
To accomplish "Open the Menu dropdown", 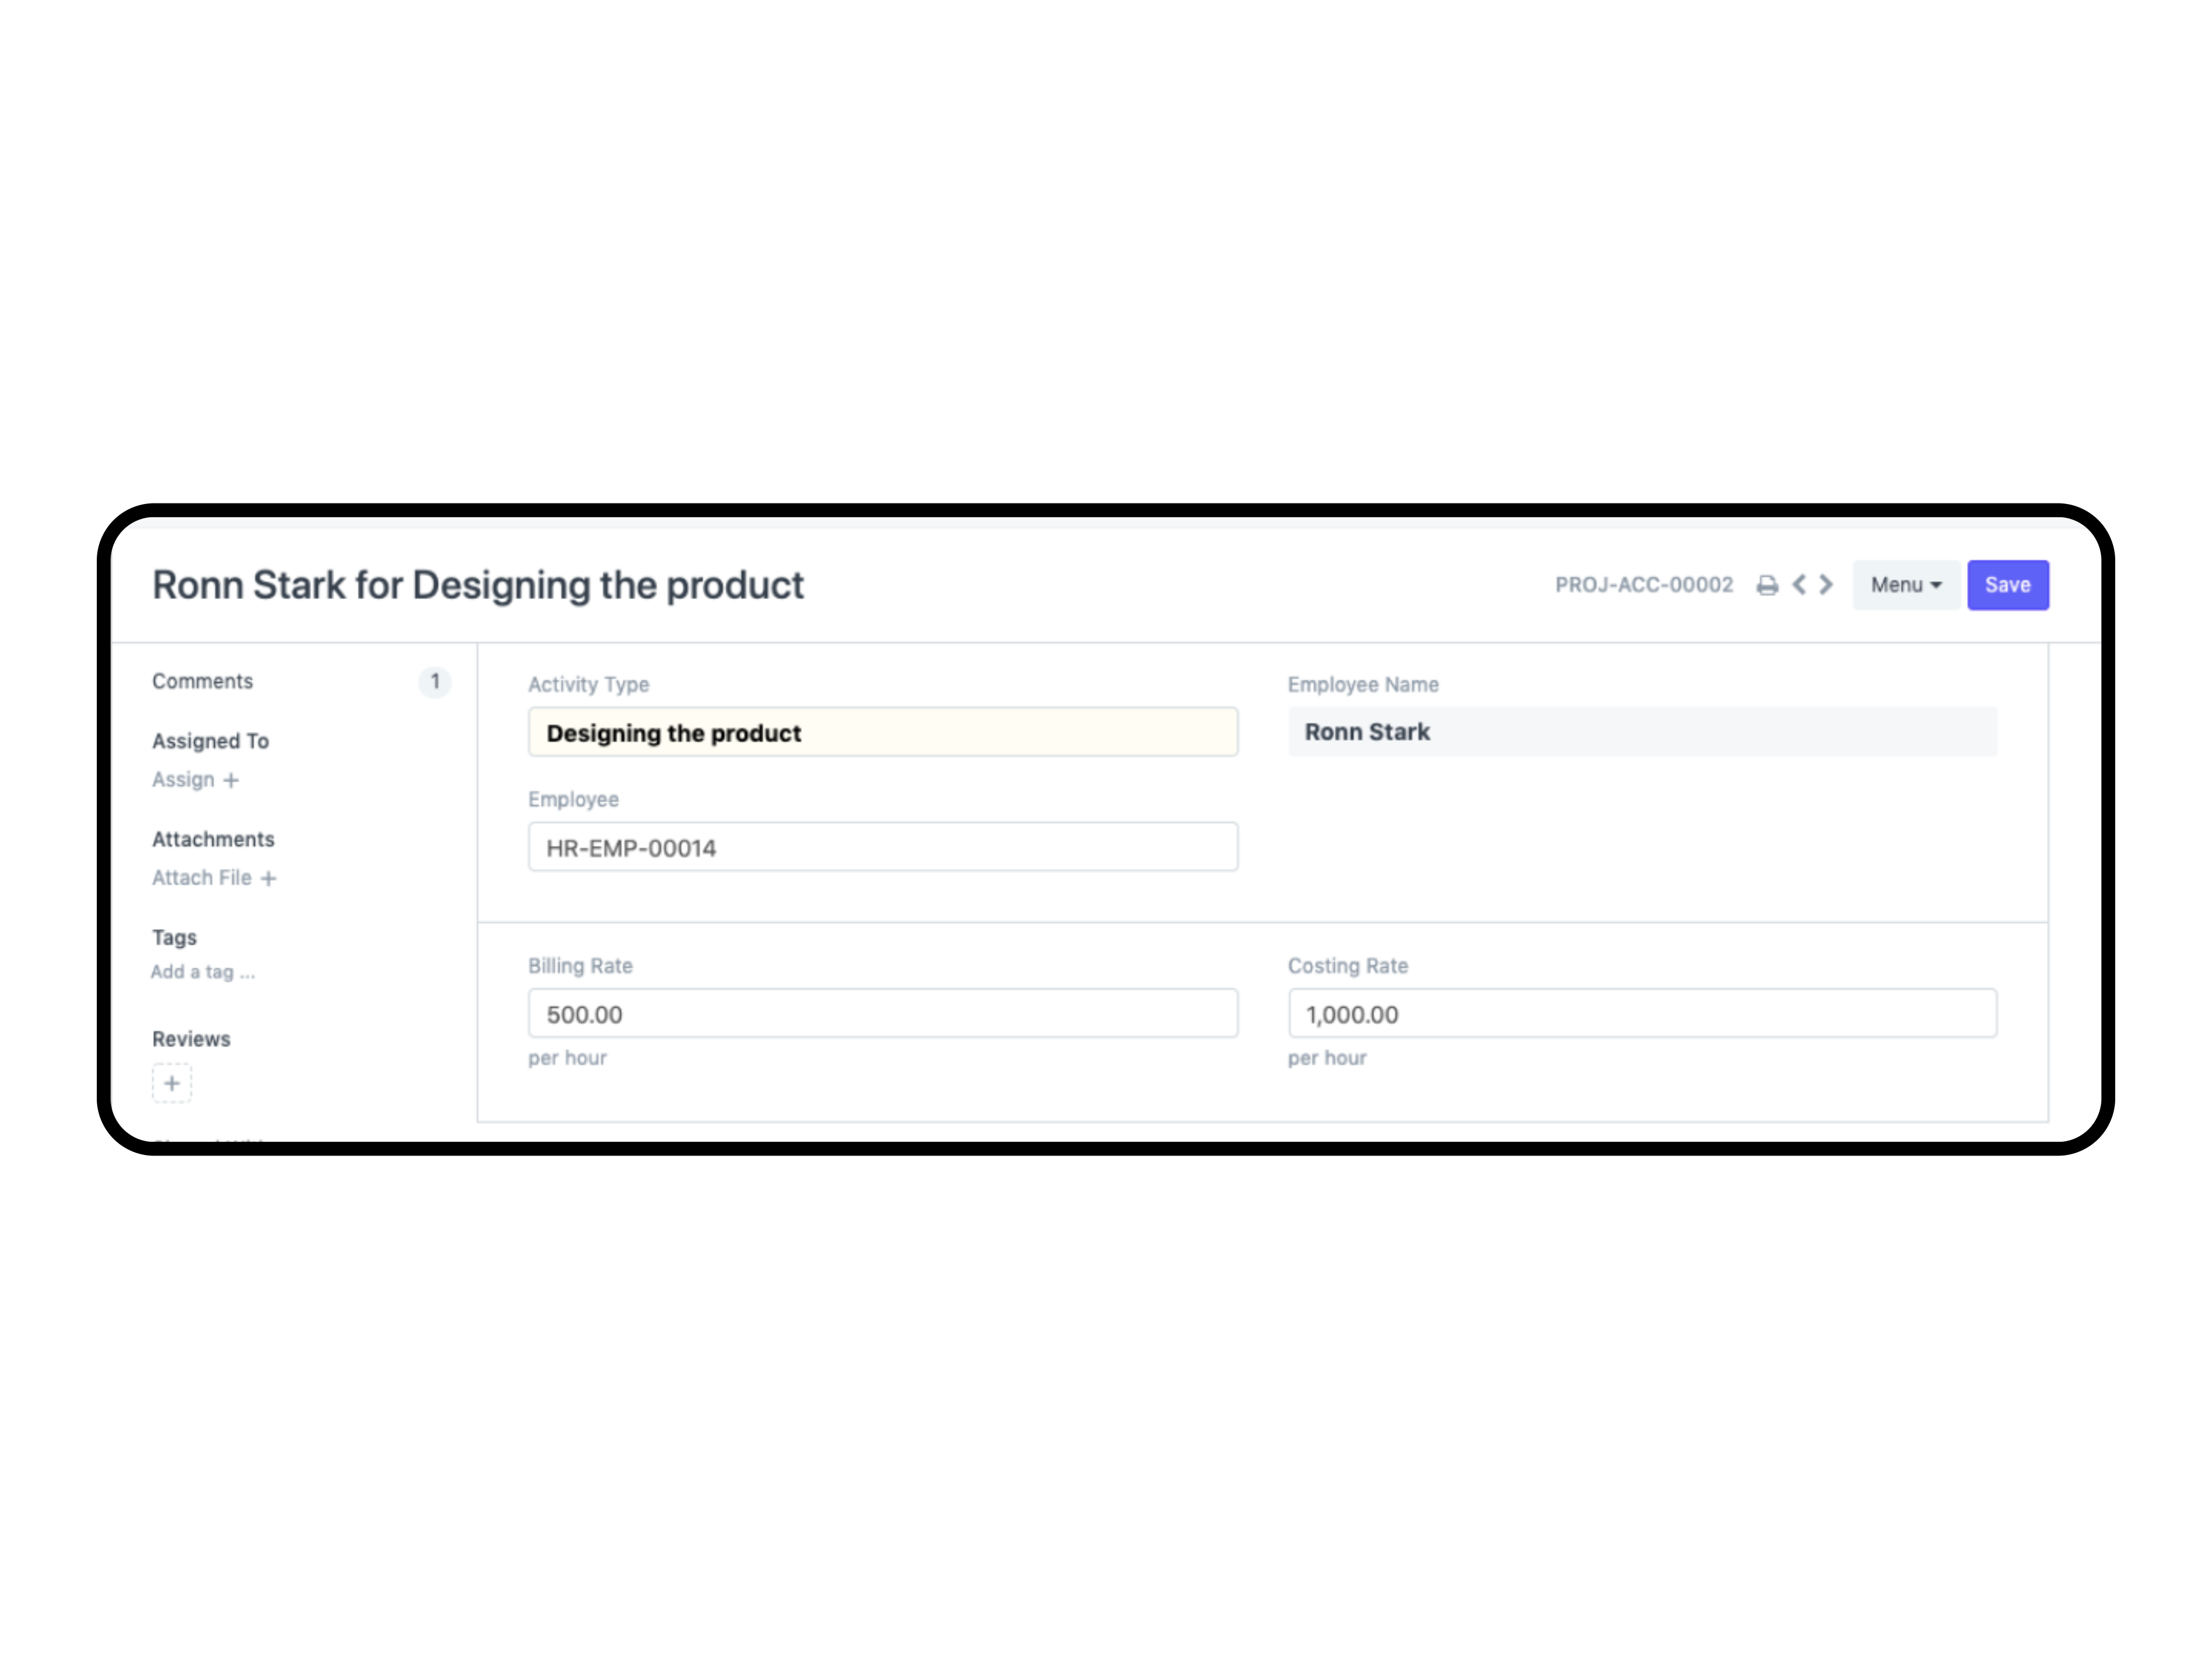I will pyautogui.click(x=1906, y=585).
